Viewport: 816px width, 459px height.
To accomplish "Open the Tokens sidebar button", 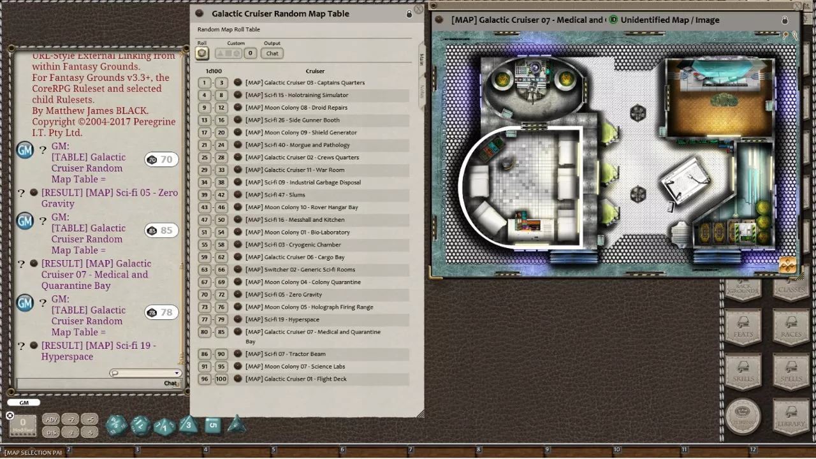I will pyautogui.click(x=743, y=416).
